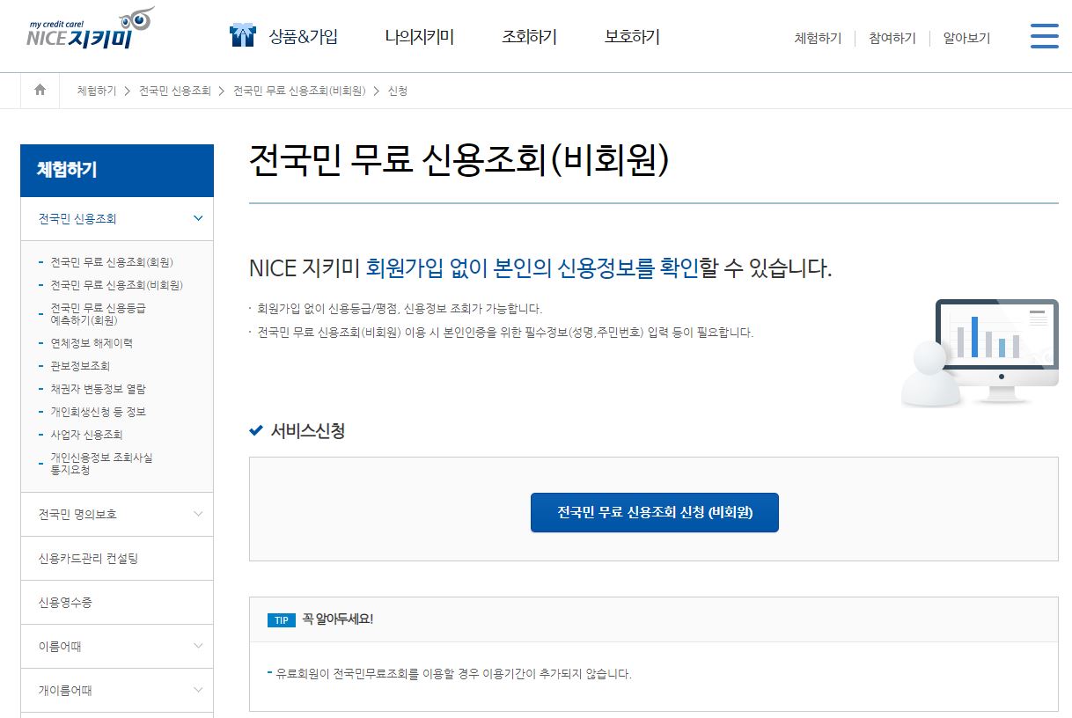The width and height of the screenshot is (1072, 718).
Task: Select 연체정보 해제이력 sidebar item
Action: [x=92, y=343]
